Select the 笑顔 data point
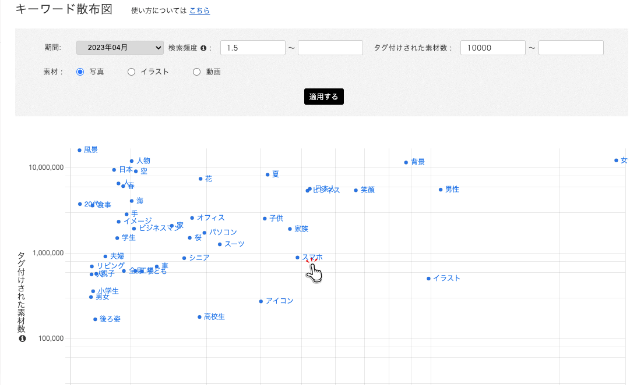 click(x=356, y=190)
